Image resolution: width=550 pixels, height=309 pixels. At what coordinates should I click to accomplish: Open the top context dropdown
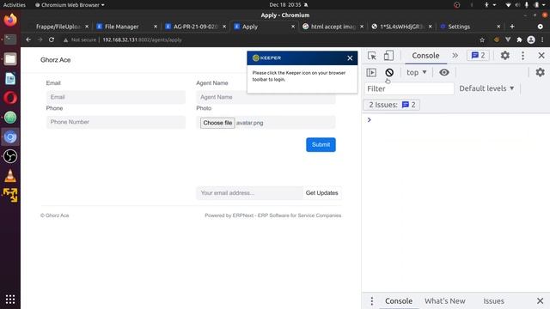[x=416, y=72]
